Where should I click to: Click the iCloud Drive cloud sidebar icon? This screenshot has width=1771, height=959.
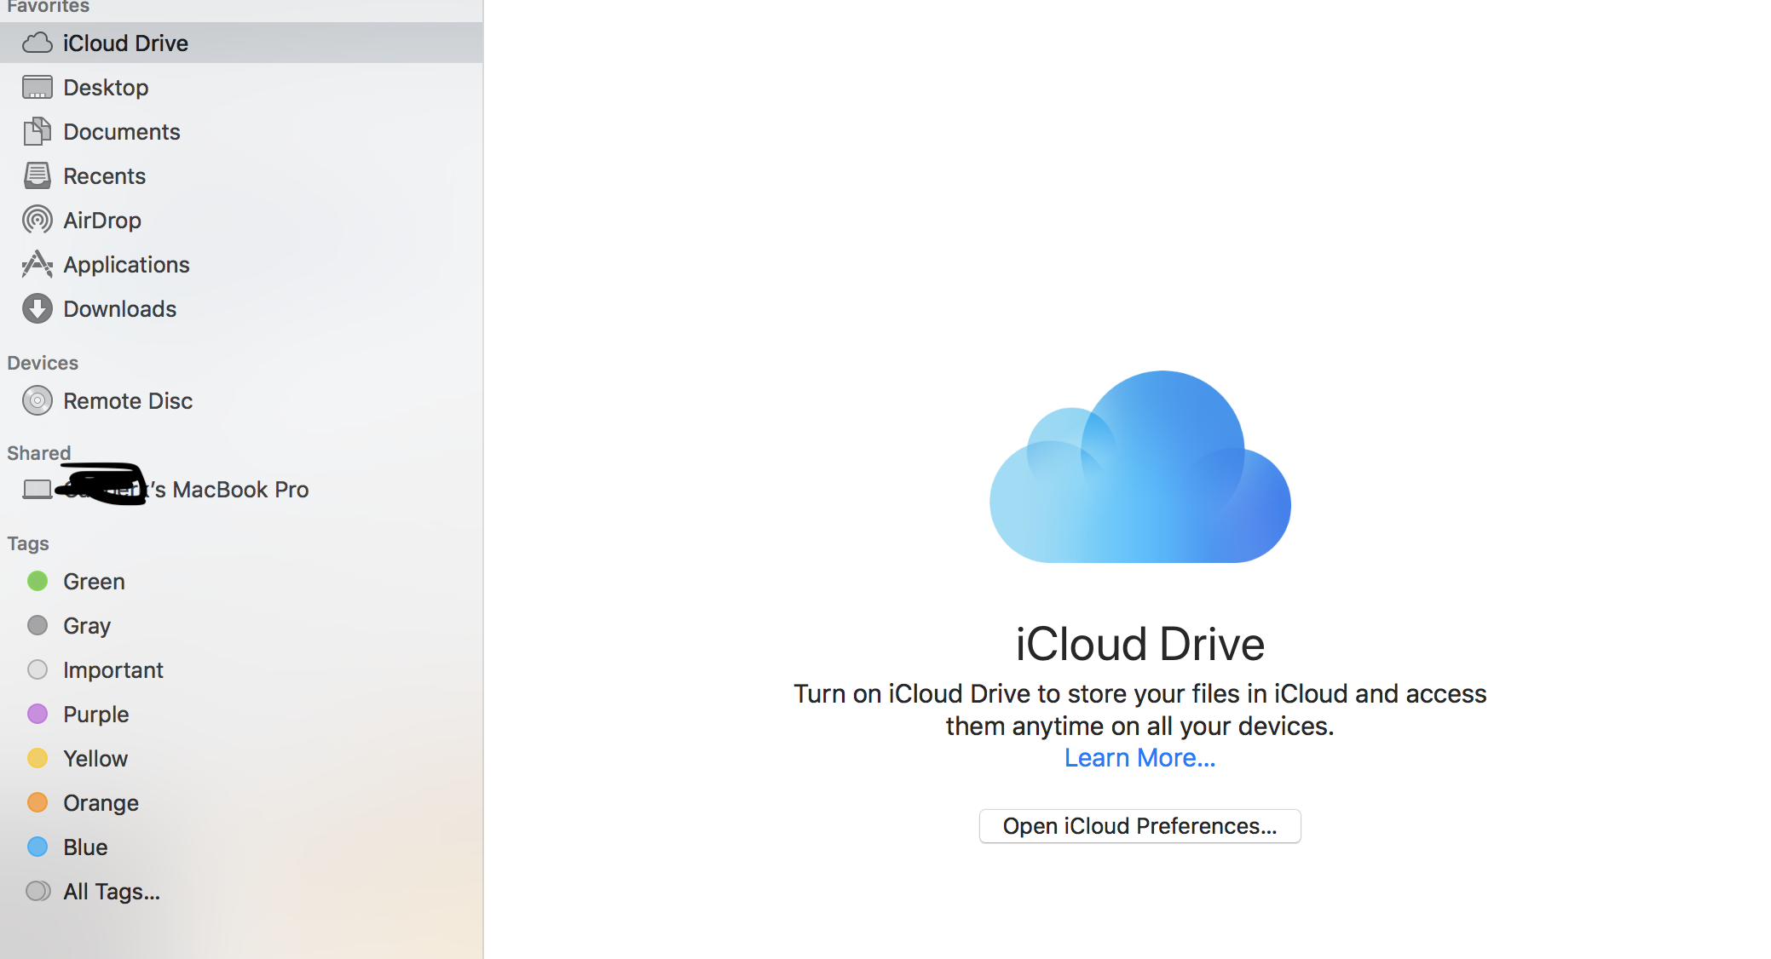pyautogui.click(x=37, y=43)
